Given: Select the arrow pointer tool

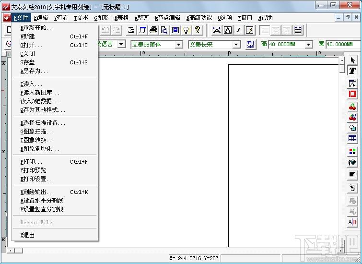Looking at the screenshot, I should point(352,60).
